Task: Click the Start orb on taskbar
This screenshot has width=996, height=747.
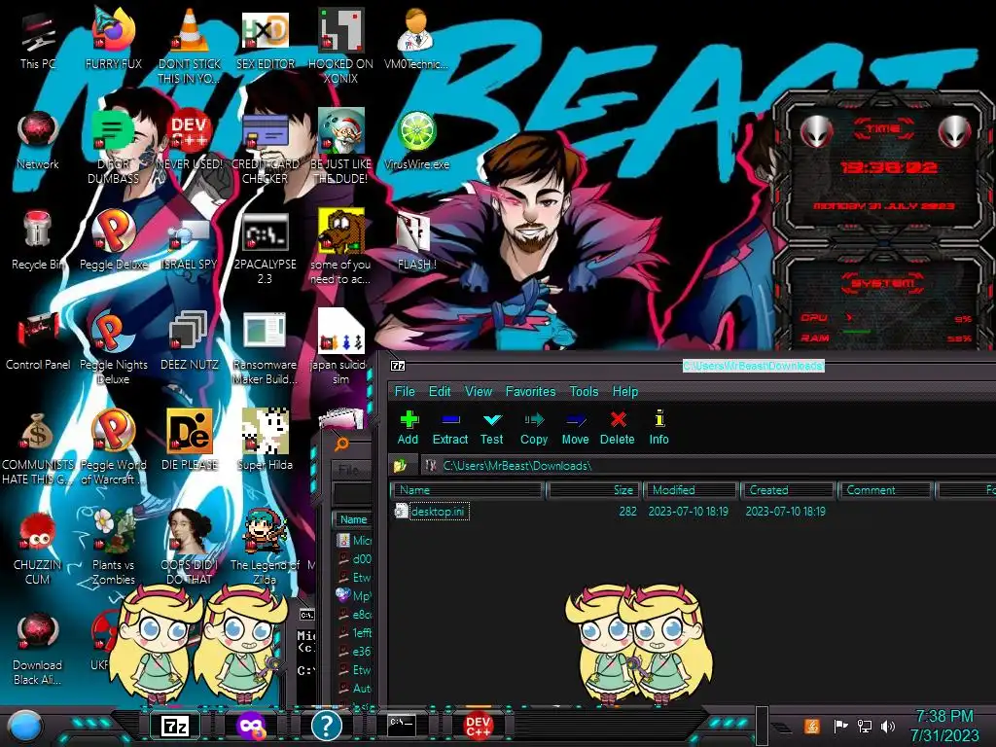Action: [x=24, y=726]
